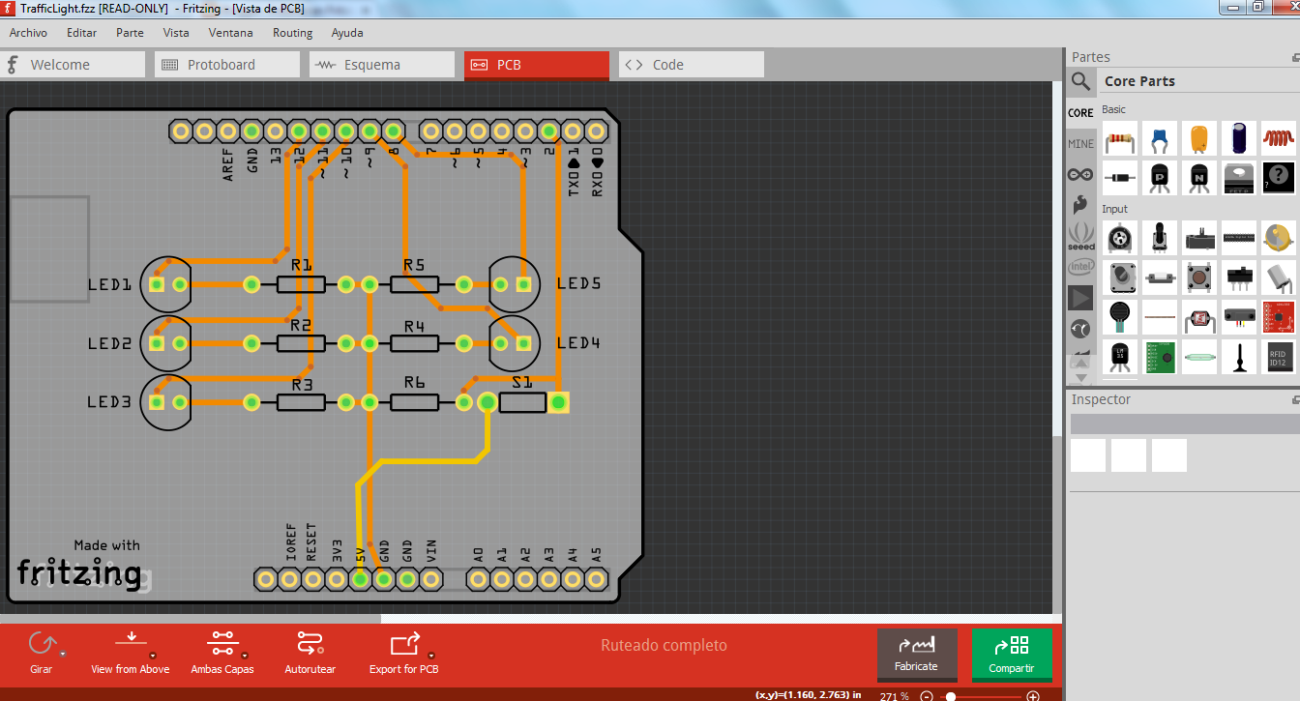
Task: Select the rotary potentiometer part in Input section
Action: (1120, 237)
